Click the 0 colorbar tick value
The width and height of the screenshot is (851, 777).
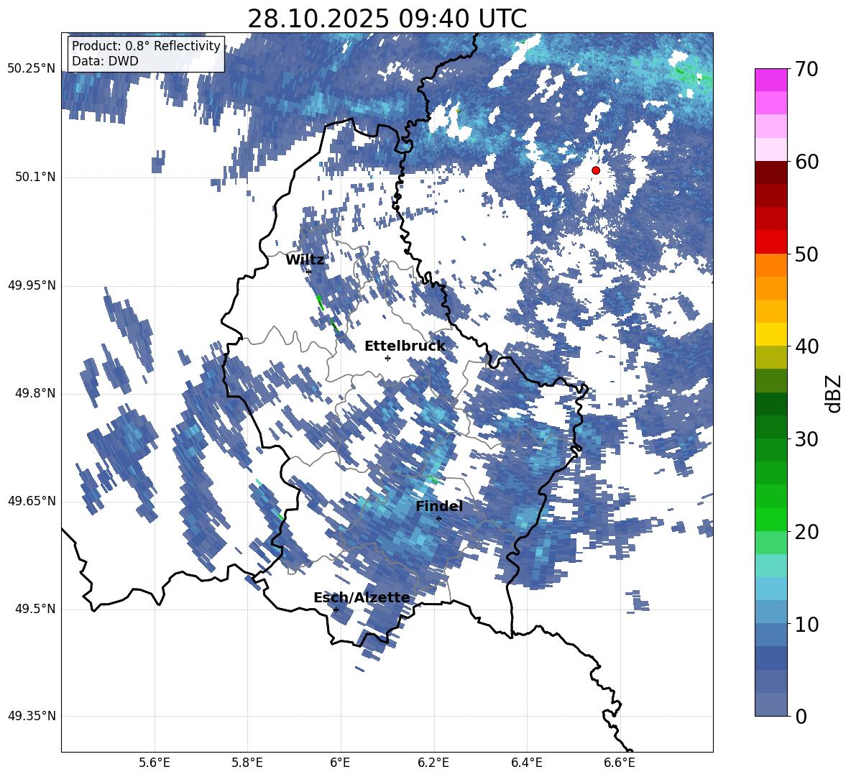(801, 716)
